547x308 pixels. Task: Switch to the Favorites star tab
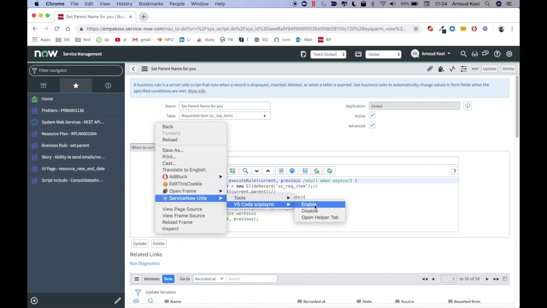76,86
